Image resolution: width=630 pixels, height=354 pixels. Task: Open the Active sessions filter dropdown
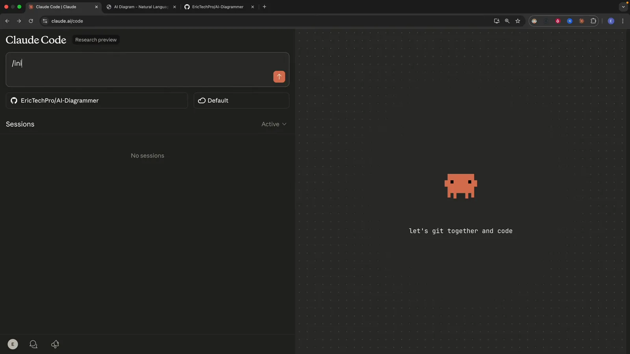click(274, 124)
